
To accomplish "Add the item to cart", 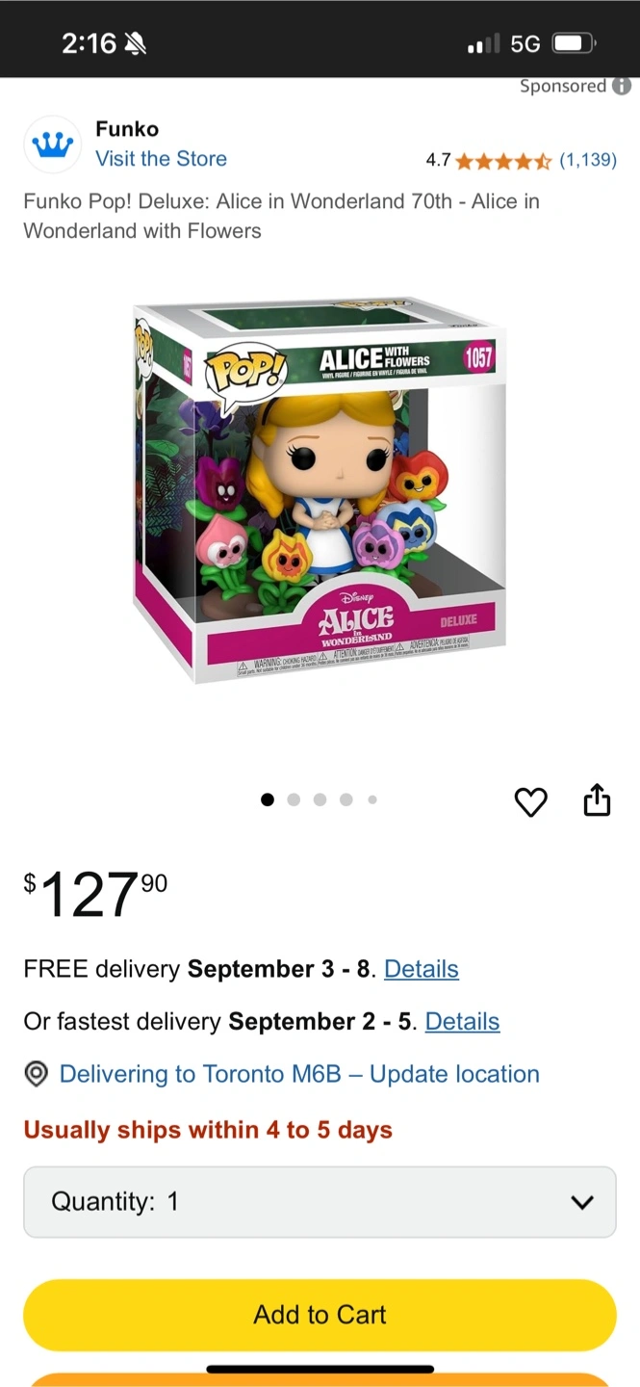I will click(320, 1315).
